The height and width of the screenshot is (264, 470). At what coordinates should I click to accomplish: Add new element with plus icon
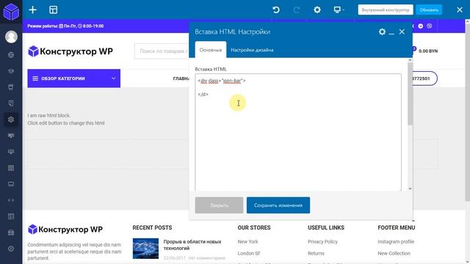pyautogui.click(x=32, y=10)
